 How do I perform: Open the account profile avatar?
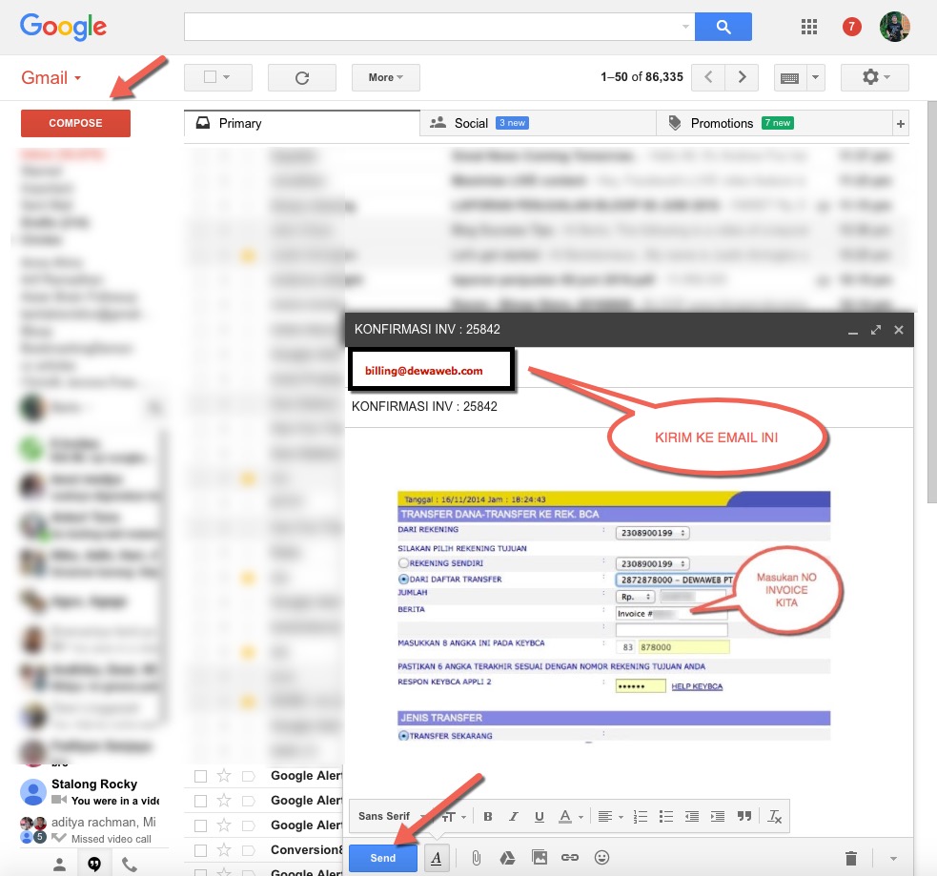(894, 27)
